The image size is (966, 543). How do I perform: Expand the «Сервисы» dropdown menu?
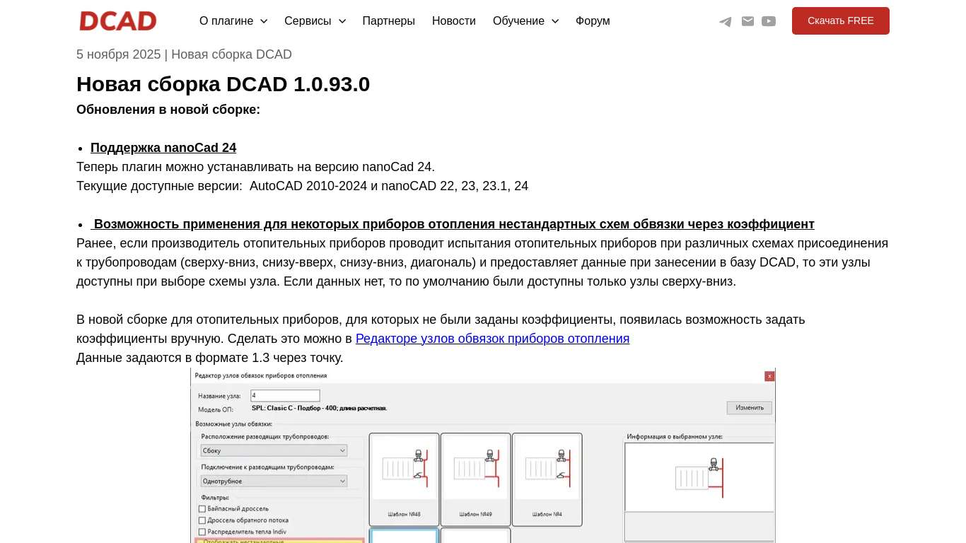tap(315, 21)
